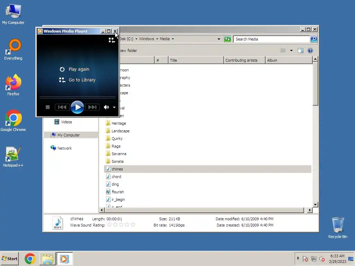This screenshot has width=355, height=266.
Task: Click horizontal scrollbar left arrow
Action: tap(102, 210)
